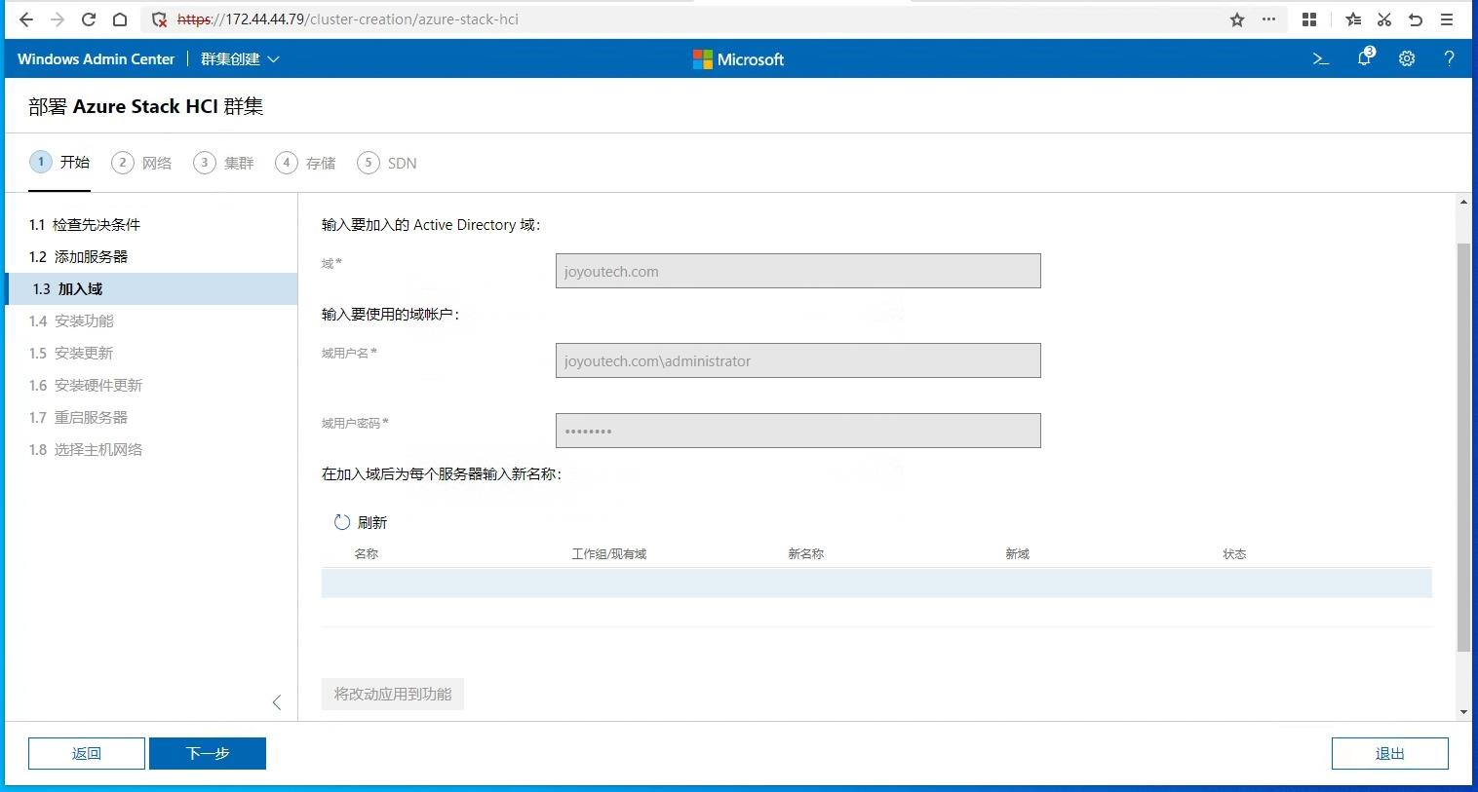Reload the page with the refresh icon

coord(89,19)
